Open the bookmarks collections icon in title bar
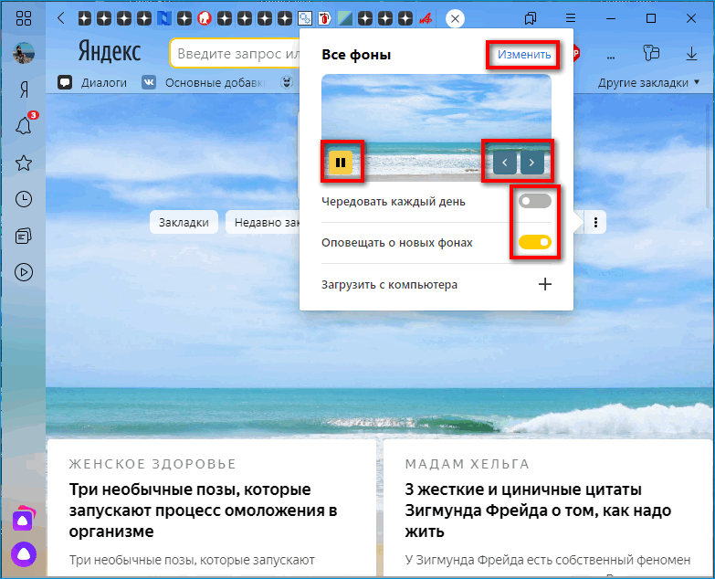 click(531, 18)
